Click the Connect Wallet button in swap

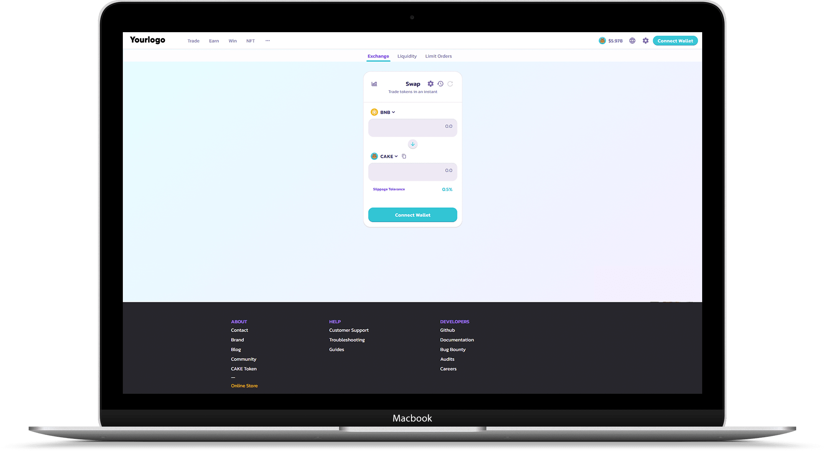(x=412, y=215)
